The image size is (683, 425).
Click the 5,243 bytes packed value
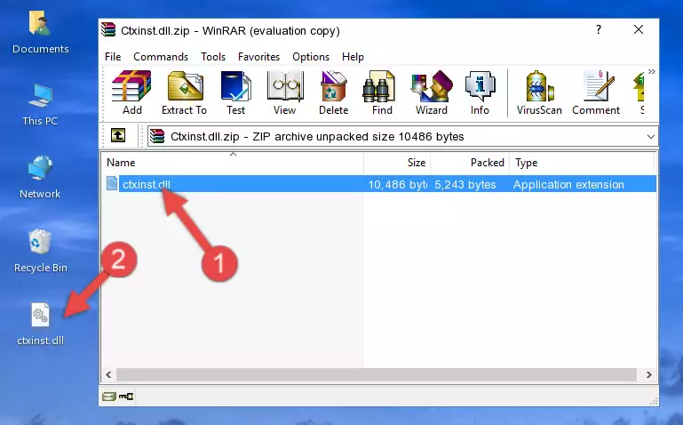click(x=465, y=184)
